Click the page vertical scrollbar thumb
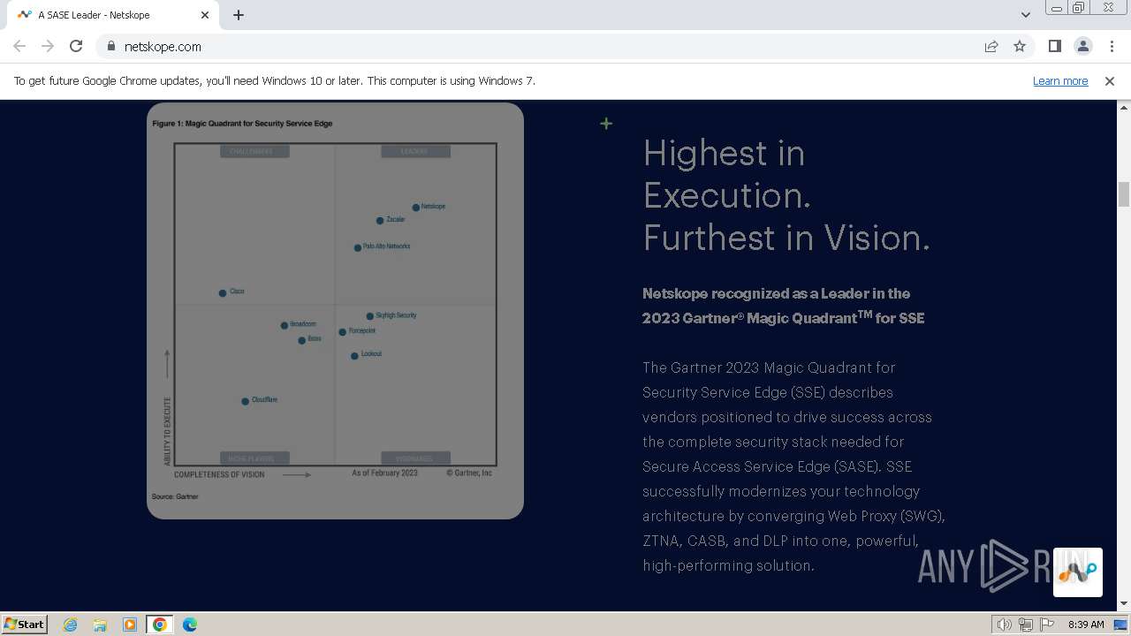This screenshot has height=636, width=1131. coord(1124,193)
